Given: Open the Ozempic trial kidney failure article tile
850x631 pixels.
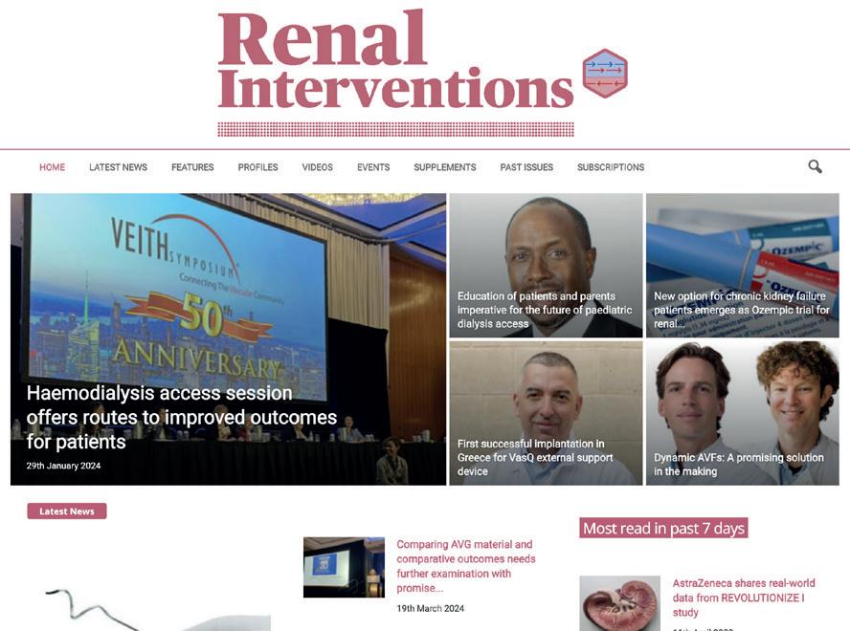Looking at the screenshot, I should pos(743,266).
